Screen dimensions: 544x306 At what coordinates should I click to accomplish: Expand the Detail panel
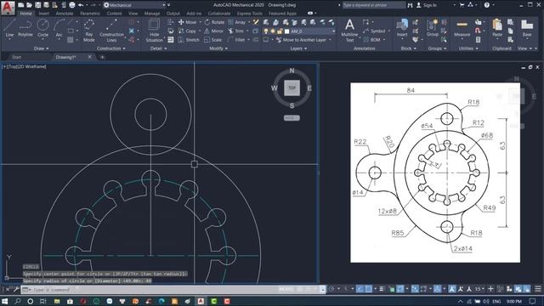(159, 48)
